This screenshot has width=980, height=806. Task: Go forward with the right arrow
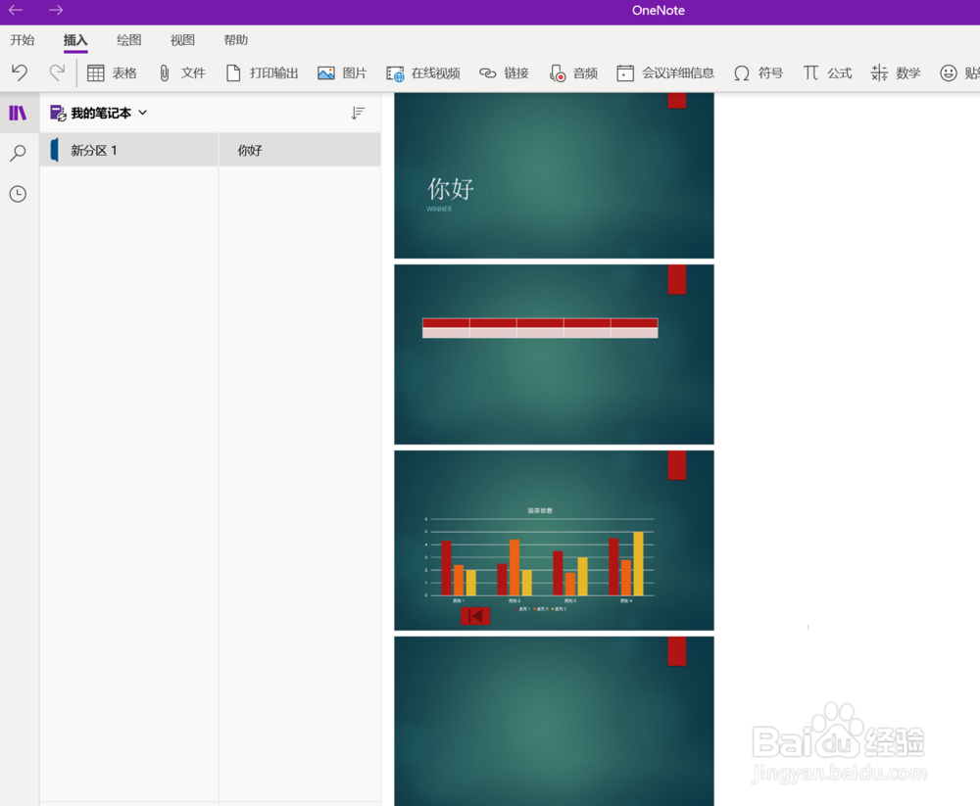(x=56, y=10)
